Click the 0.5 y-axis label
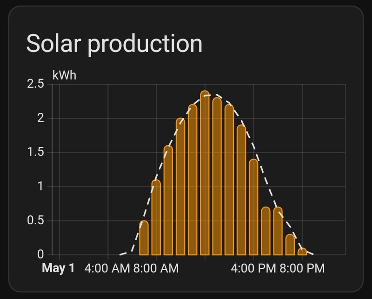Image resolution: width=372 pixels, height=299 pixels. (x=36, y=221)
